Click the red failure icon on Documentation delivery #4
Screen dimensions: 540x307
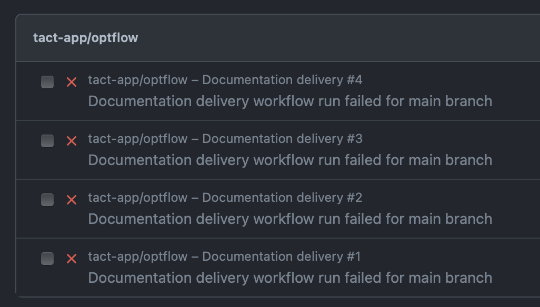click(x=72, y=82)
